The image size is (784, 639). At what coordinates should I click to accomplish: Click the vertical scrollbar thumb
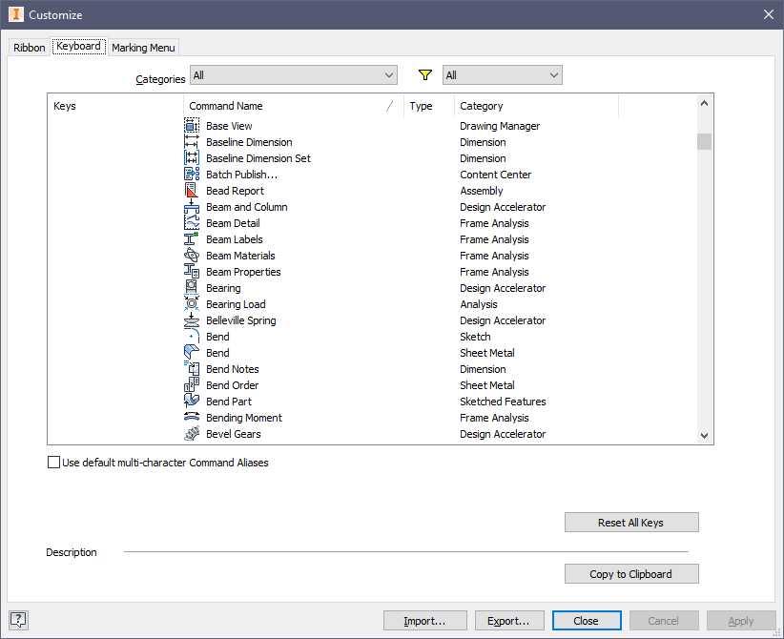click(x=704, y=141)
